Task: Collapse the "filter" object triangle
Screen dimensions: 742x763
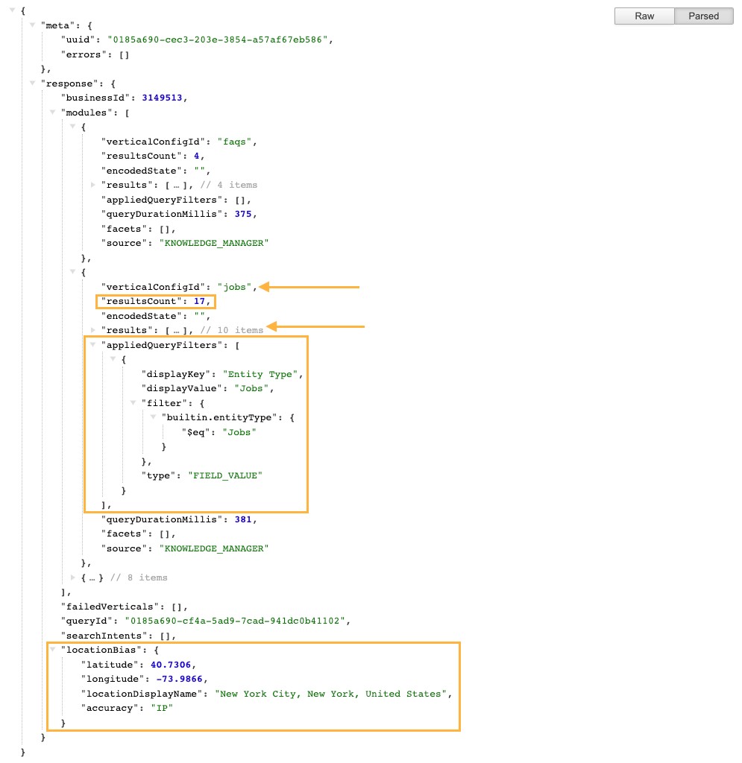Action: point(133,402)
